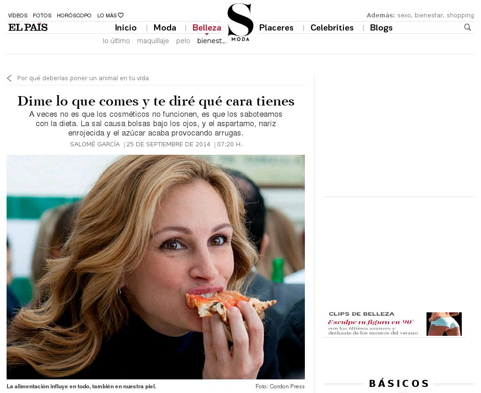
Task: Open the Vídeos link
Action: tap(18, 15)
